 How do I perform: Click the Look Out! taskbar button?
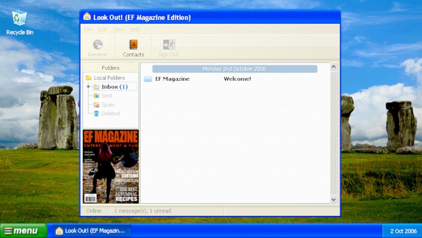(x=91, y=231)
